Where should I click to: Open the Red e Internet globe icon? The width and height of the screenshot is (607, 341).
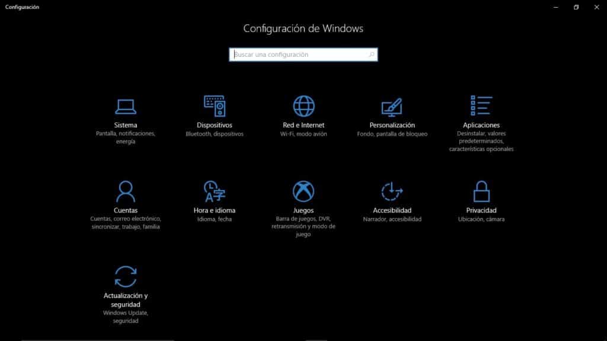(303, 107)
